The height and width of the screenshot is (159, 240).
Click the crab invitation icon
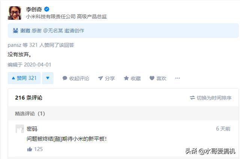coord(16,31)
